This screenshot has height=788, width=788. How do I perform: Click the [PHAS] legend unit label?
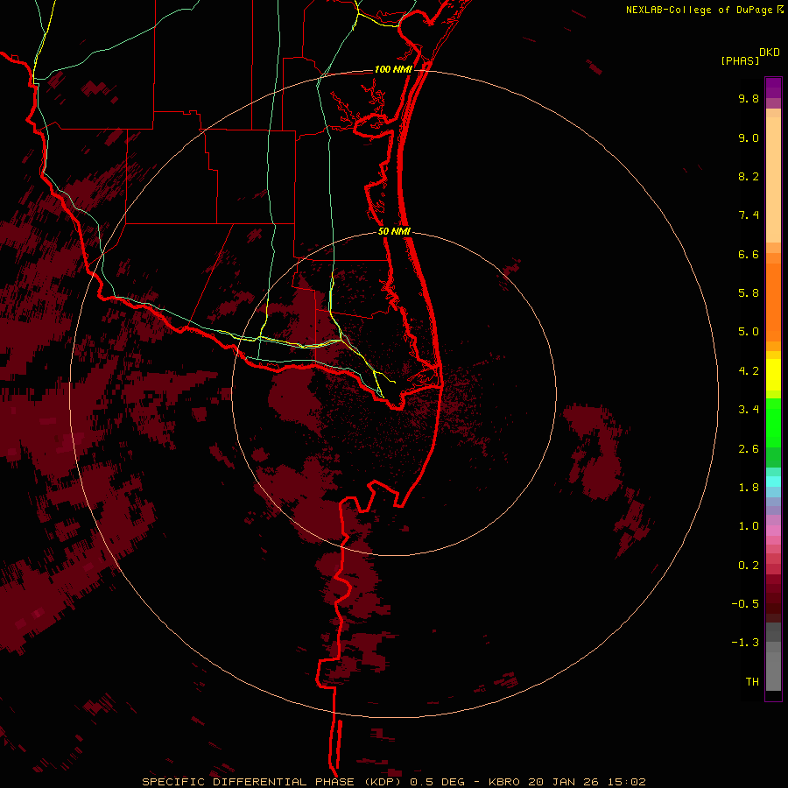pyautogui.click(x=740, y=60)
